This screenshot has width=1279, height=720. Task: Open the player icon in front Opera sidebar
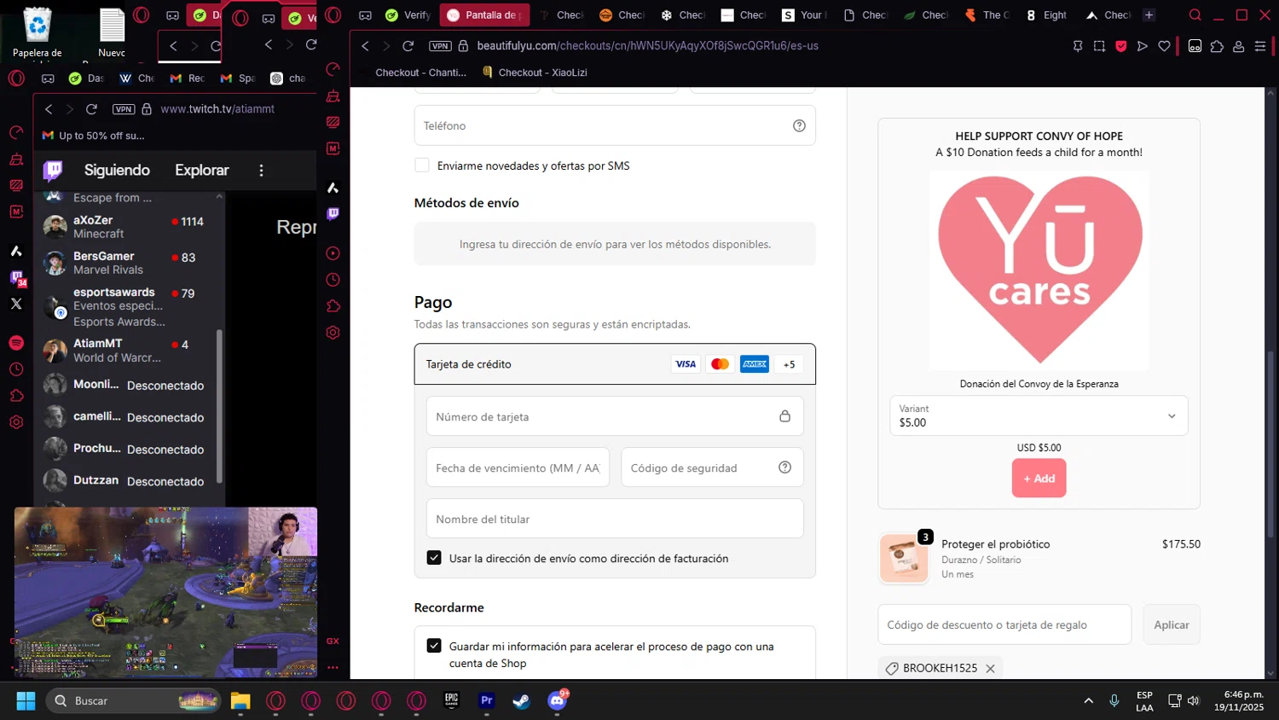333,253
